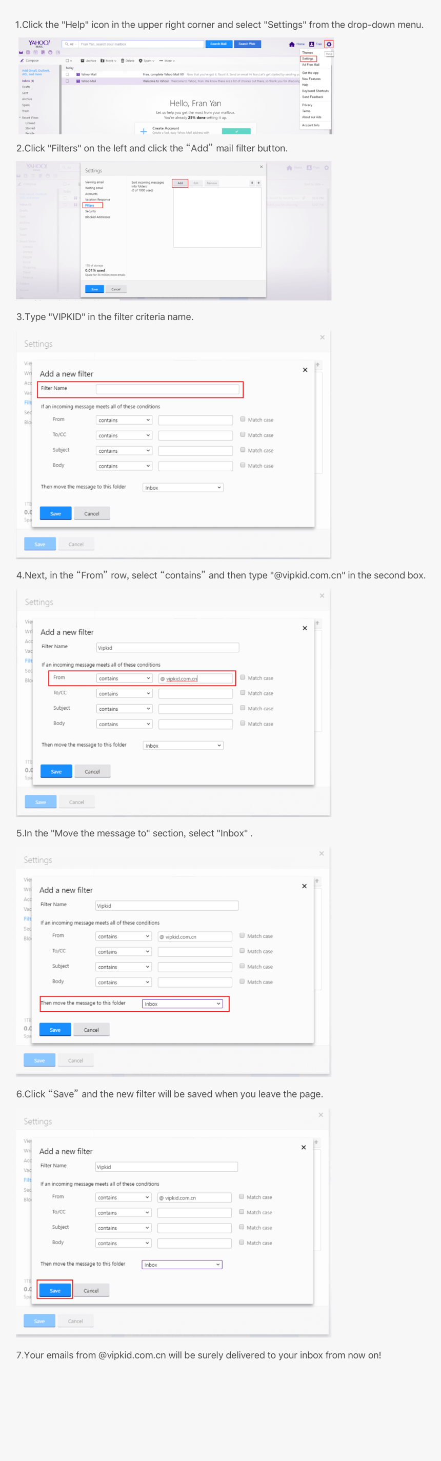Open Filters in the step 2 Settings sidebar
Viewport: 441px width, 1461px height.
(x=90, y=205)
